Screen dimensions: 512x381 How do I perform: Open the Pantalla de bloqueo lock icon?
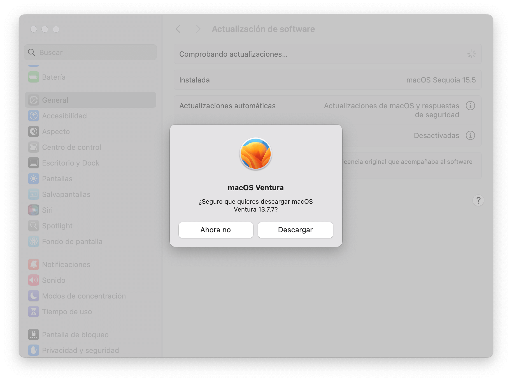tap(34, 334)
